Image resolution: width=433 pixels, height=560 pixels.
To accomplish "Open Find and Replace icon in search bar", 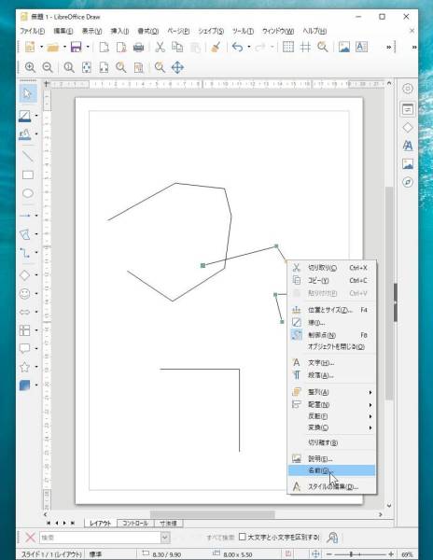I will click(x=332, y=538).
